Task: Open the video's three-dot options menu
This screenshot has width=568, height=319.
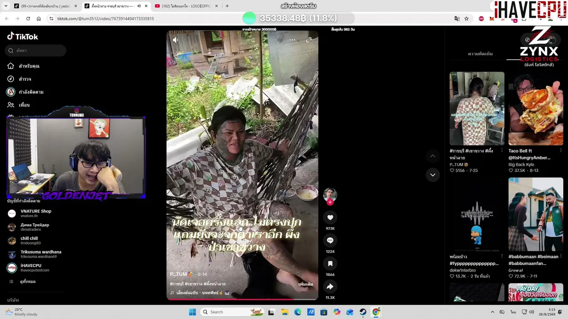Action: (292, 40)
